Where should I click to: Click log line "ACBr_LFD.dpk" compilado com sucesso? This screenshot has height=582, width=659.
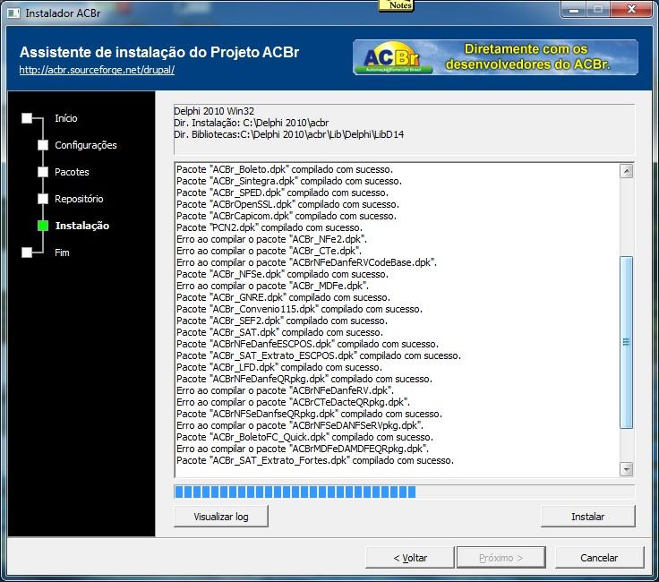[x=279, y=367]
